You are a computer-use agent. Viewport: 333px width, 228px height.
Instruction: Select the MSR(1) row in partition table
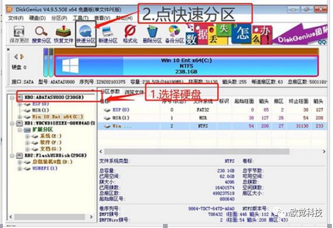coord(212,118)
